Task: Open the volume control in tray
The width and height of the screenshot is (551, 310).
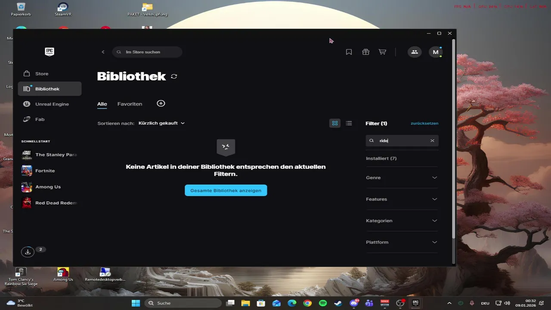Action: click(x=507, y=303)
